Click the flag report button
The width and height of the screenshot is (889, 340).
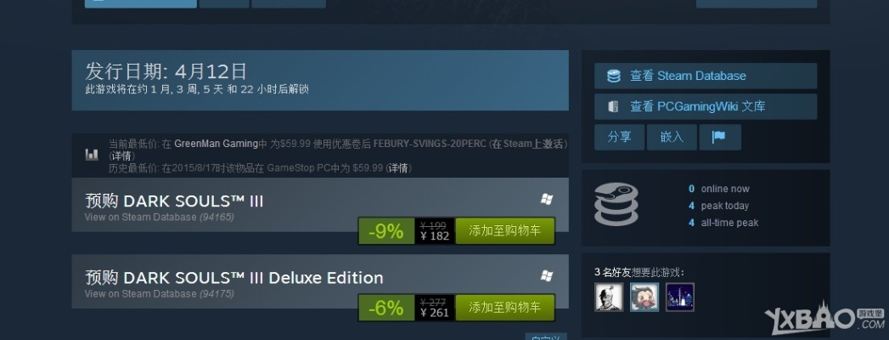click(x=719, y=138)
